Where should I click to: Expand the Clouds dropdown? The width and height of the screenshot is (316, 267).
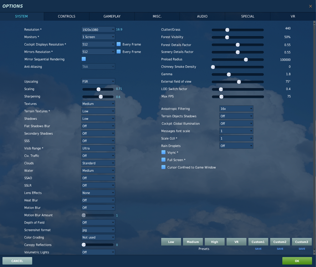[98, 163]
